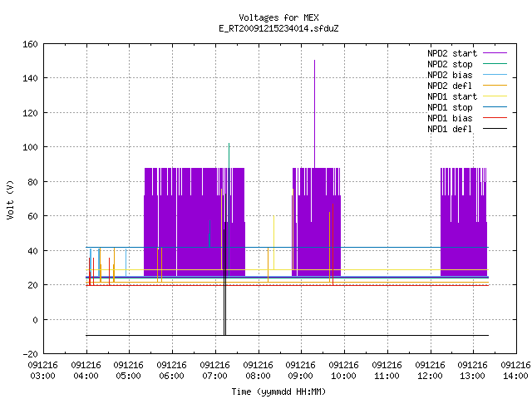Click the x-axis tick '091216 07:00'
This screenshot has height=399, width=532.
pyautogui.click(x=215, y=371)
